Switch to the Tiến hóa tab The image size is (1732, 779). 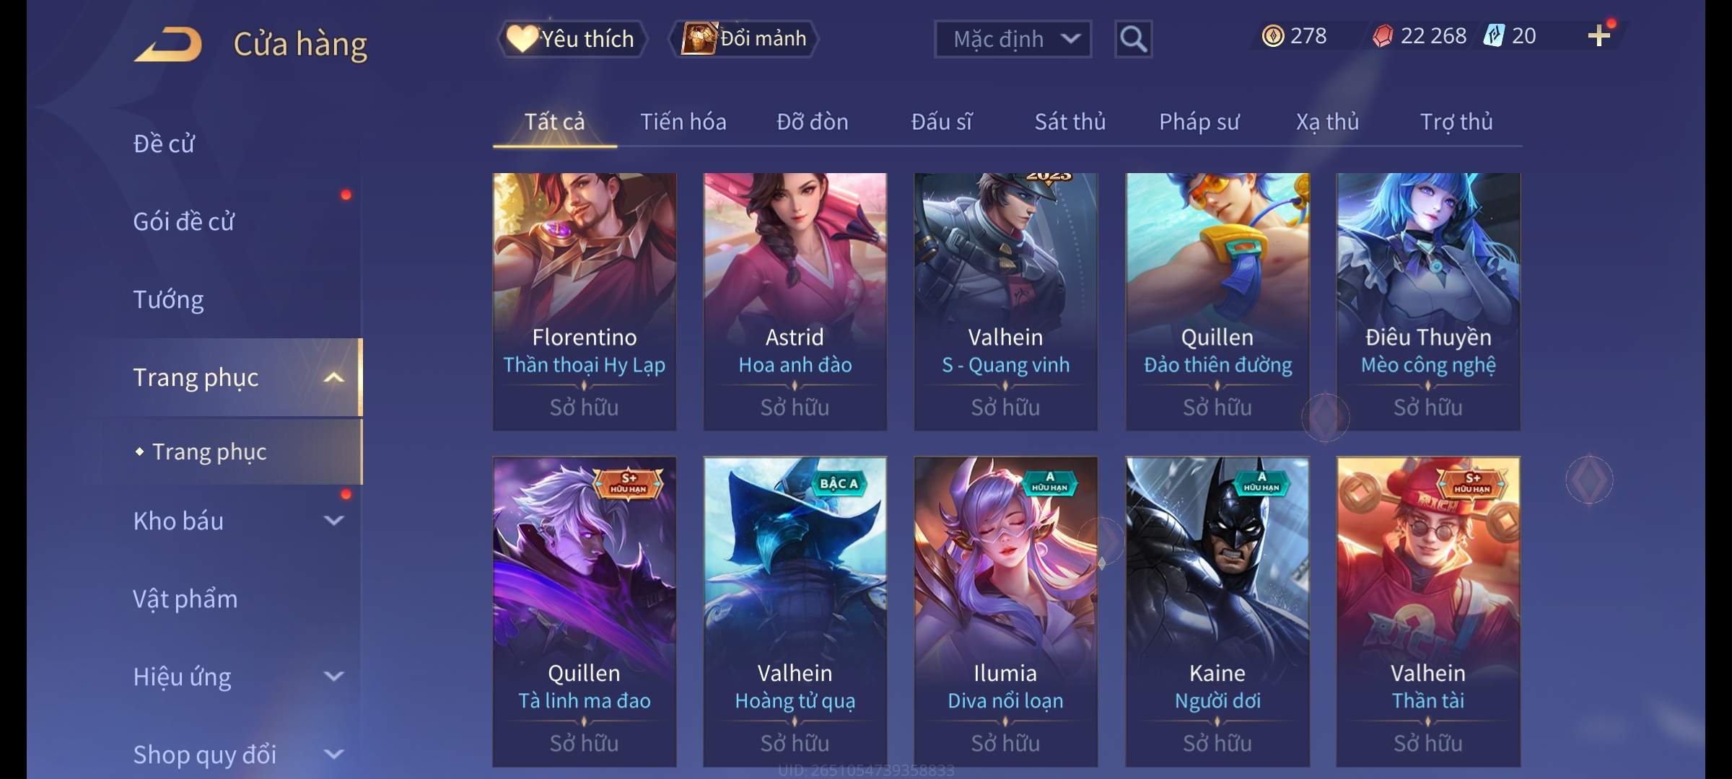point(683,122)
